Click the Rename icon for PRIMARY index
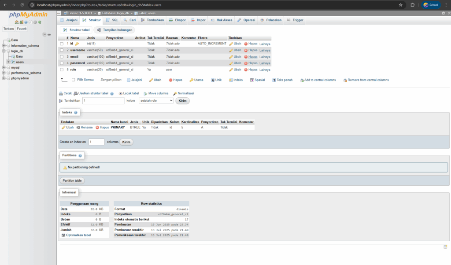Screen dimensions: 451x265 coord(78,127)
